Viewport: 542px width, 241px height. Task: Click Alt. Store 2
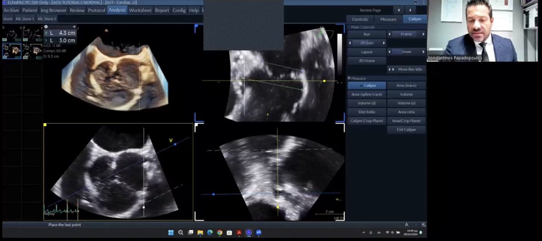pyautogui.click(x=47, y=19)
